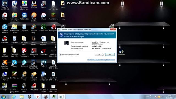This screenshot has height=99, width=176.
Task: Expand Показать подробности in the dialog
Action: [x=69, y=55]
